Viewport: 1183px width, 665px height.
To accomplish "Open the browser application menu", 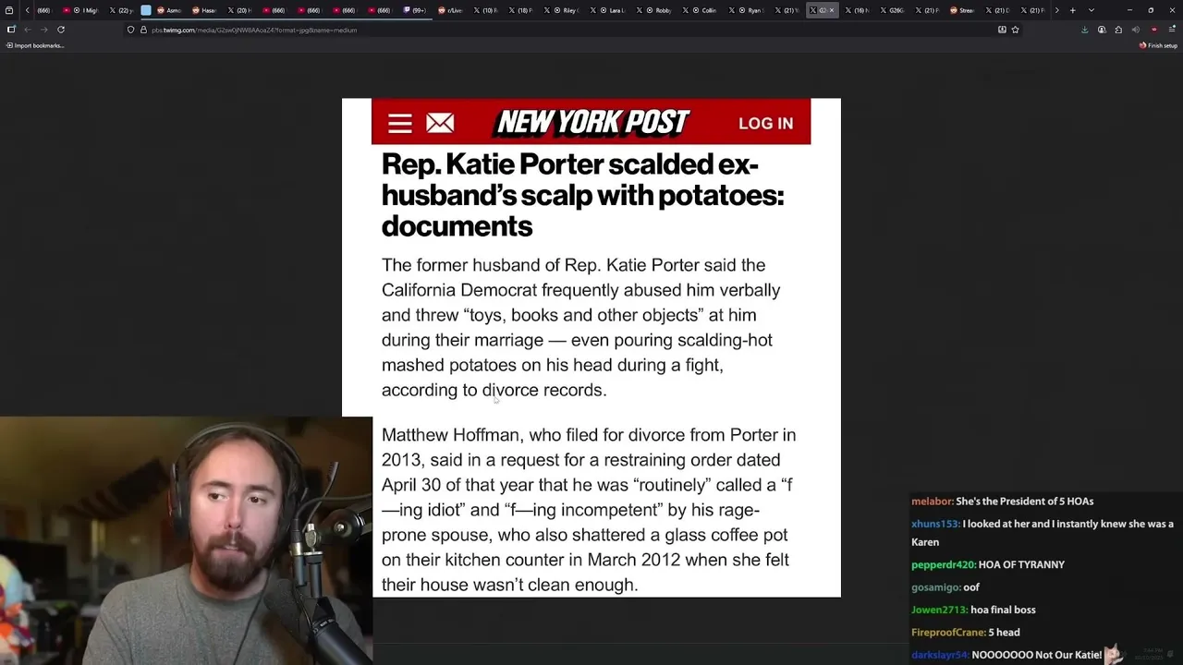I will click(x=1171, y=30).
